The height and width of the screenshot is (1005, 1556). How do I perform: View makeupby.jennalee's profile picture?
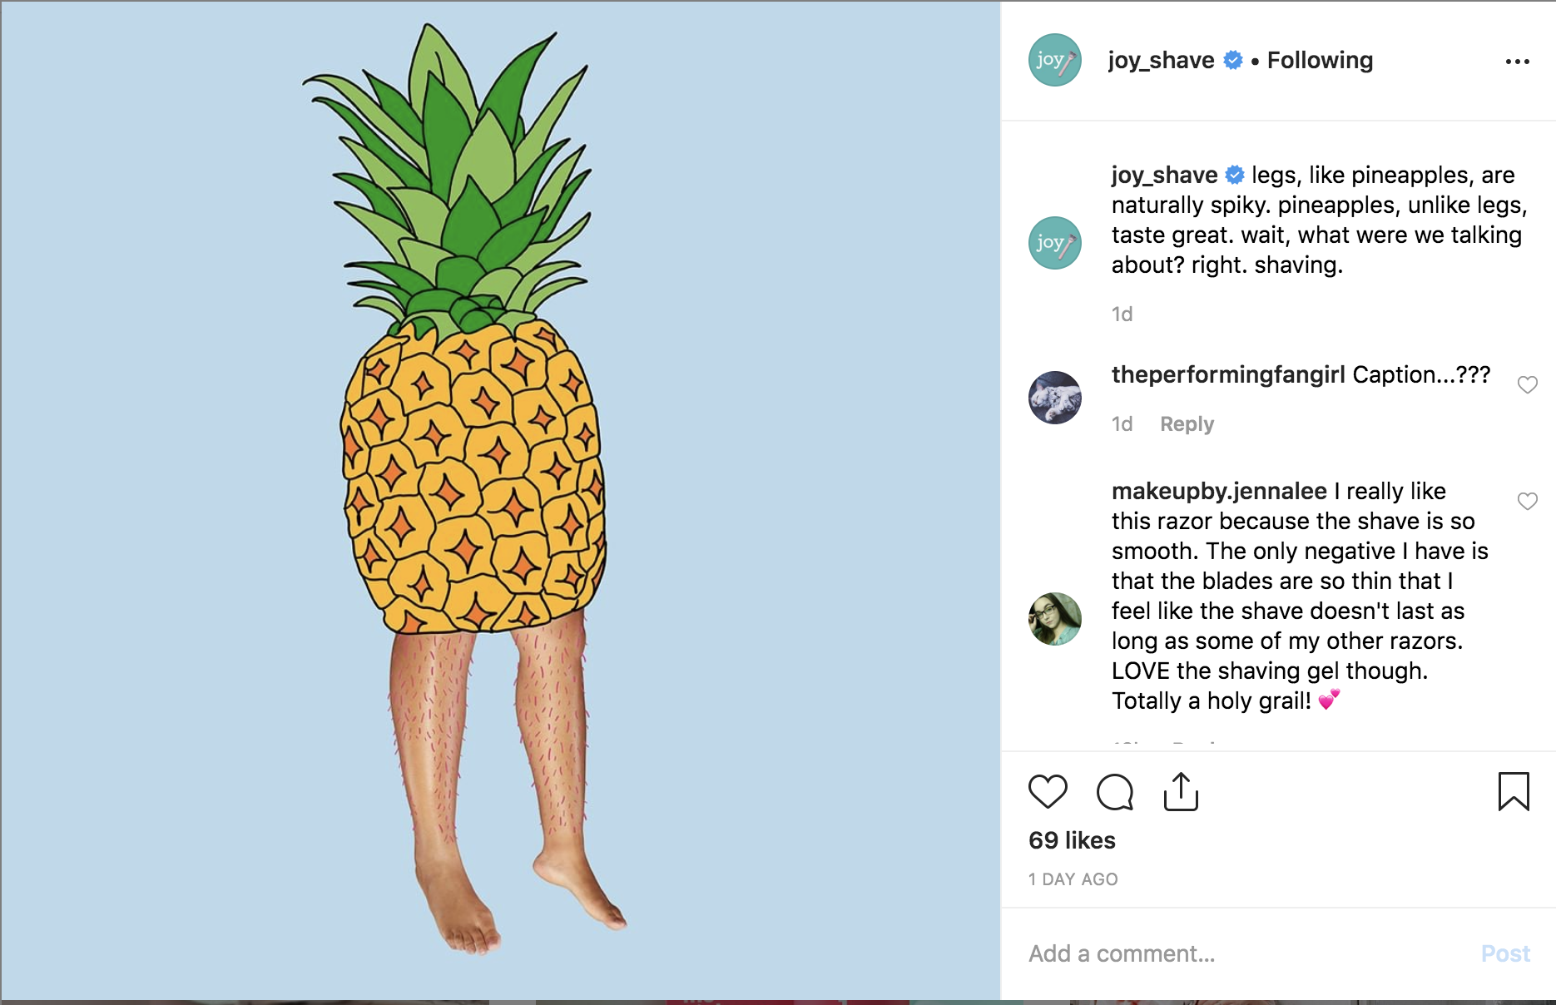click(x=1055, y=619)
